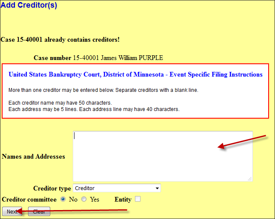Click the Event Specific Filing Instructions title

point(135,74)
